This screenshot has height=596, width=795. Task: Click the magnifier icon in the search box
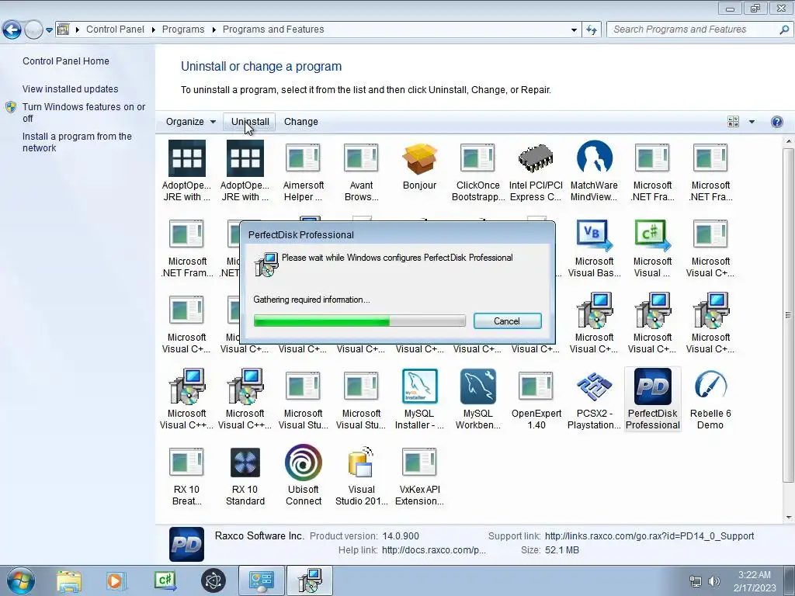[784, 29]
